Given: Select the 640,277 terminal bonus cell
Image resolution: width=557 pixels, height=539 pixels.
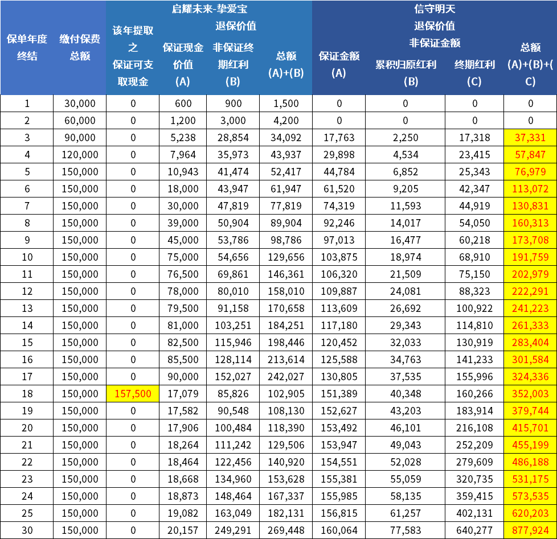Looking at the screenshot, I should [474, 530].
